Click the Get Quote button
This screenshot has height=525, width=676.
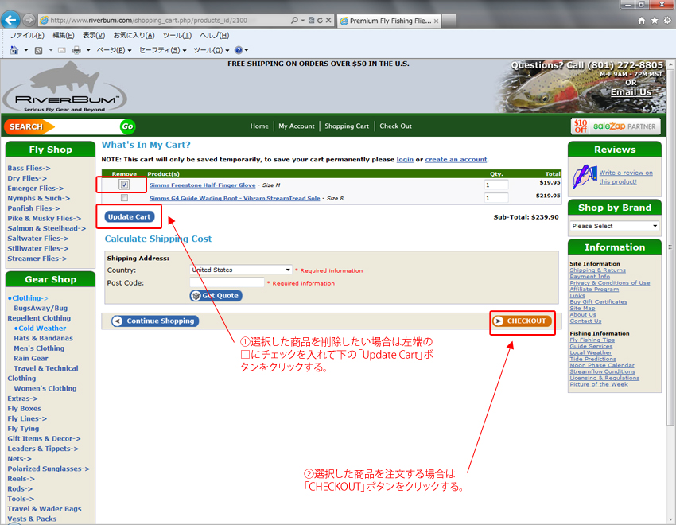[216, 296]
